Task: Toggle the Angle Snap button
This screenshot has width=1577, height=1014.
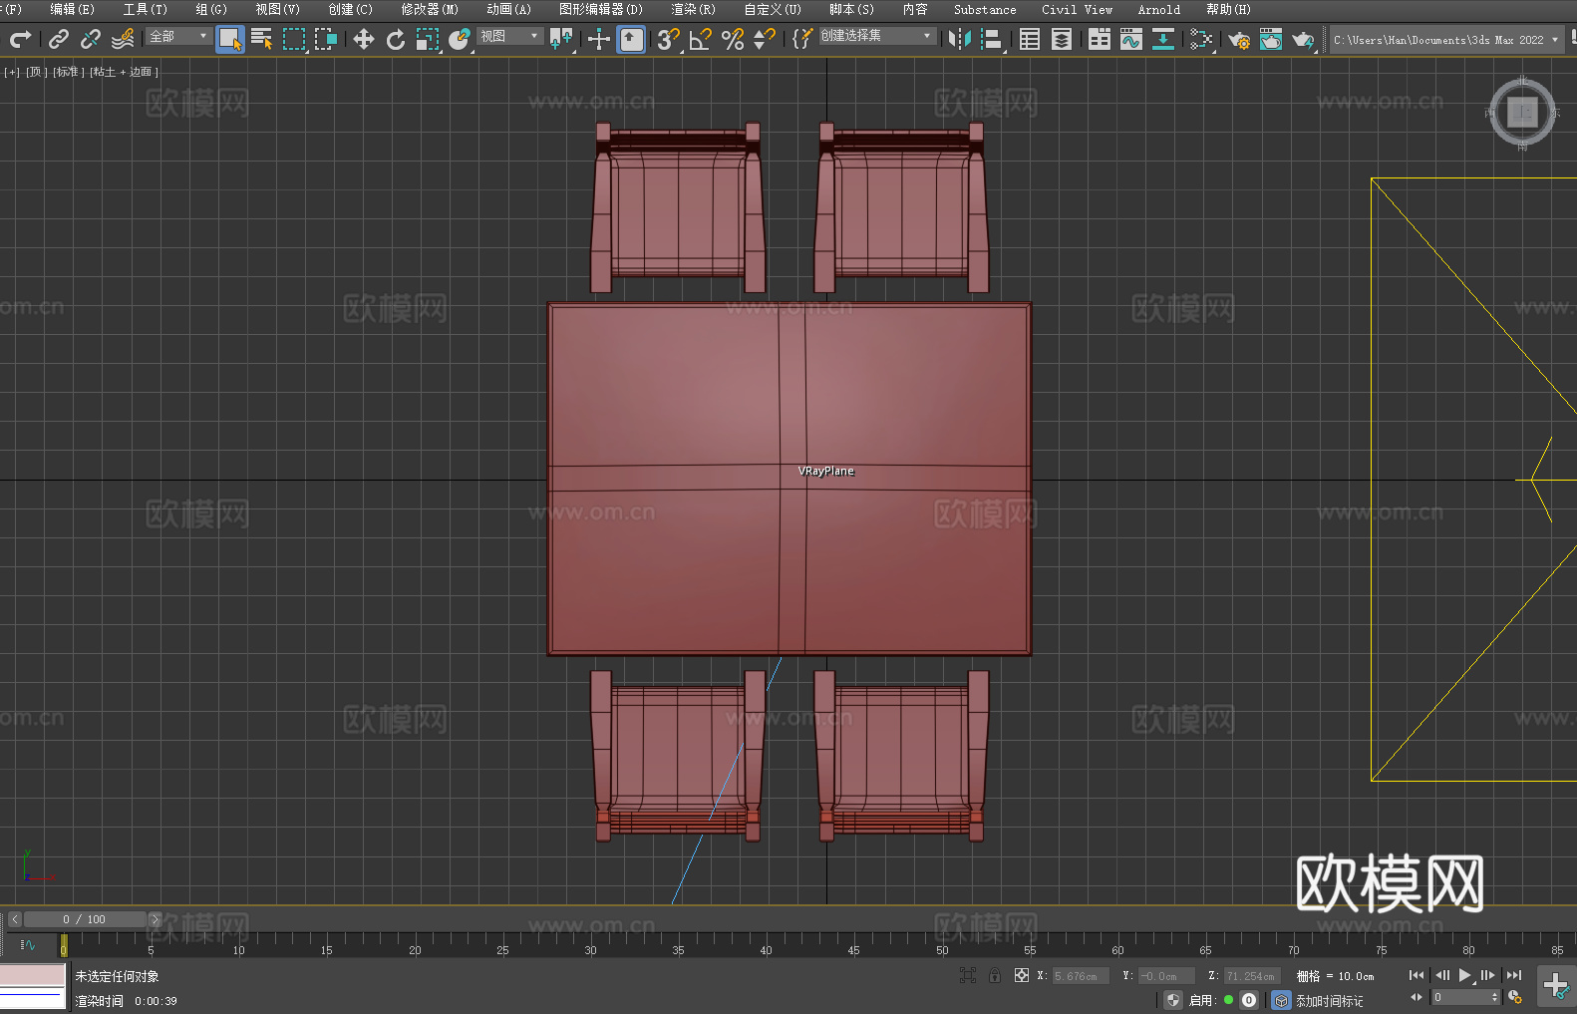Action: coord(701,39)
